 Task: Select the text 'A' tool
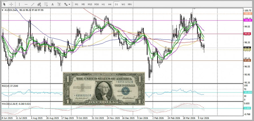(x=52, y=5)
